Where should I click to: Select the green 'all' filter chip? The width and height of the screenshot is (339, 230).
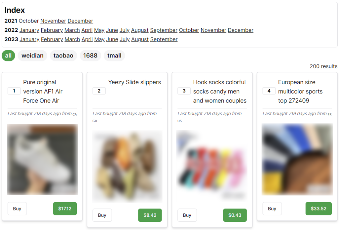point(8,56)
